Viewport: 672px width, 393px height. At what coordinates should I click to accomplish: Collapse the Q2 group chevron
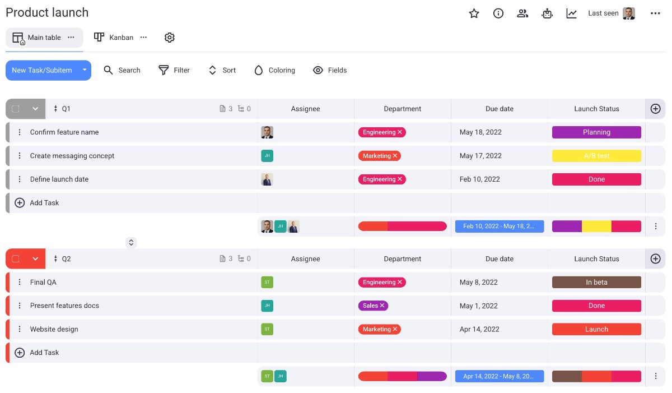(x=35, y=259)
